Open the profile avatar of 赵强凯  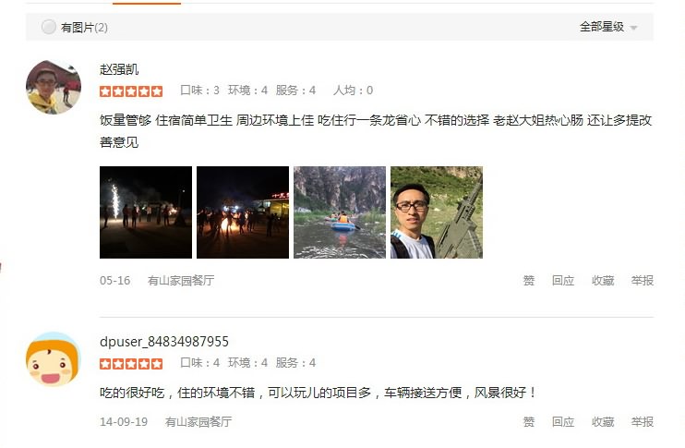(x=54, y=88)
